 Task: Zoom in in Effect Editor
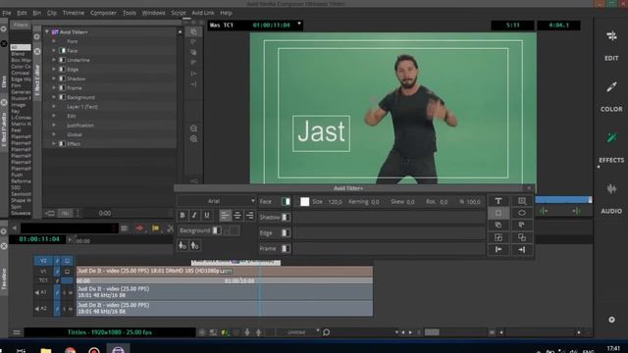point(194,139)
